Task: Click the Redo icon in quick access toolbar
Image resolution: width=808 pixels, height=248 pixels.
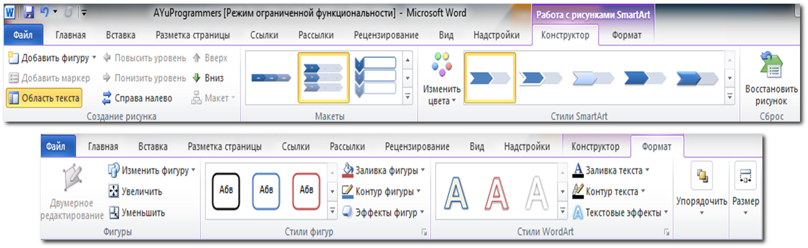Action: point(68,11)
